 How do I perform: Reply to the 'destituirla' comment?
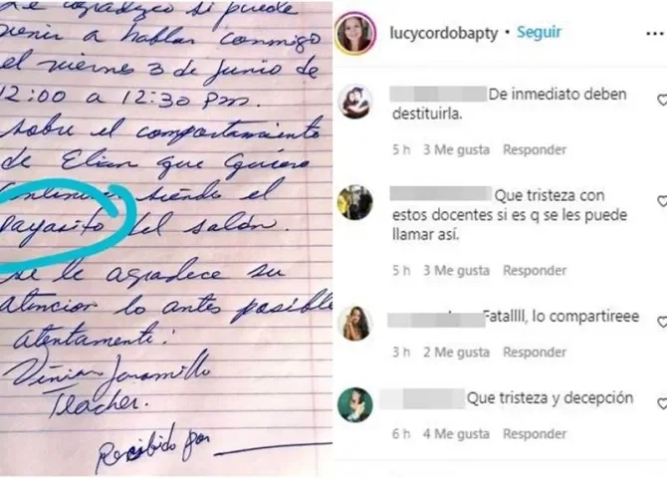[535, 149]
